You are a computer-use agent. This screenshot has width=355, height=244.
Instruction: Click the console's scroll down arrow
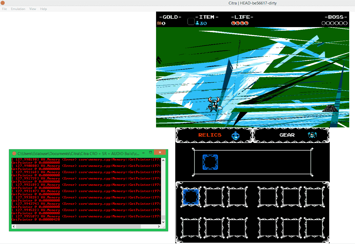click(163, 222)
